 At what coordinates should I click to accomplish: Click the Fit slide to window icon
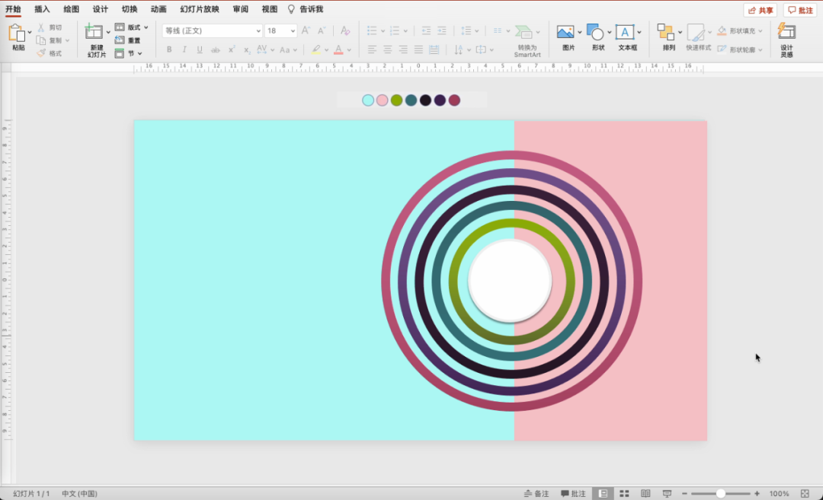click(805, 494)
